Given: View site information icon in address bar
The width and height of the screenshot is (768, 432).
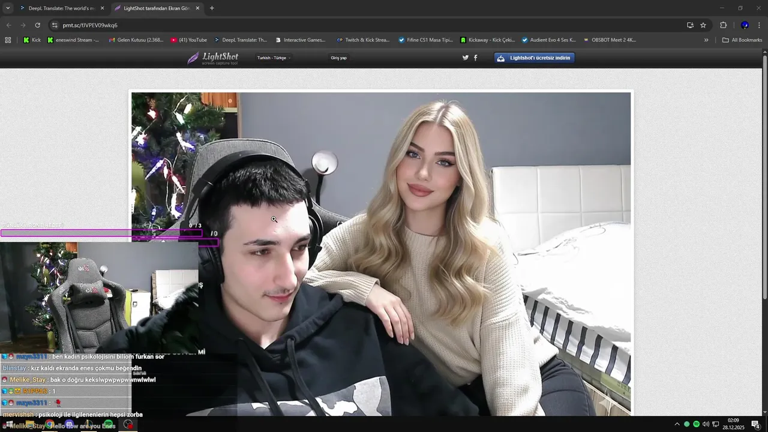Looking at the screenshot, I should (55, 25).
